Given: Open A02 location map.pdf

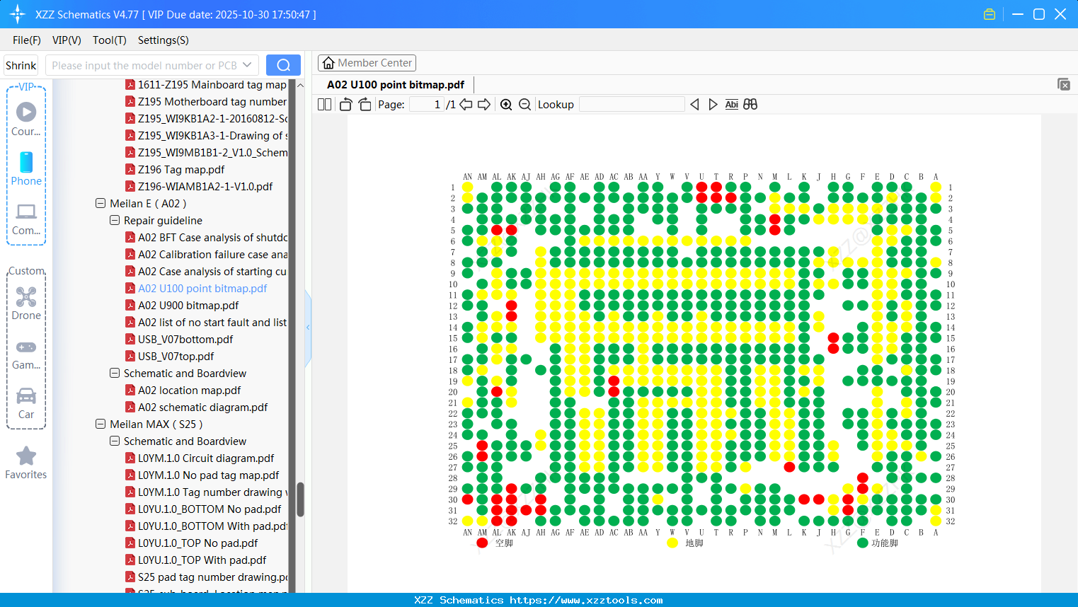Looking at the screenshot, I should click(189, 391).
